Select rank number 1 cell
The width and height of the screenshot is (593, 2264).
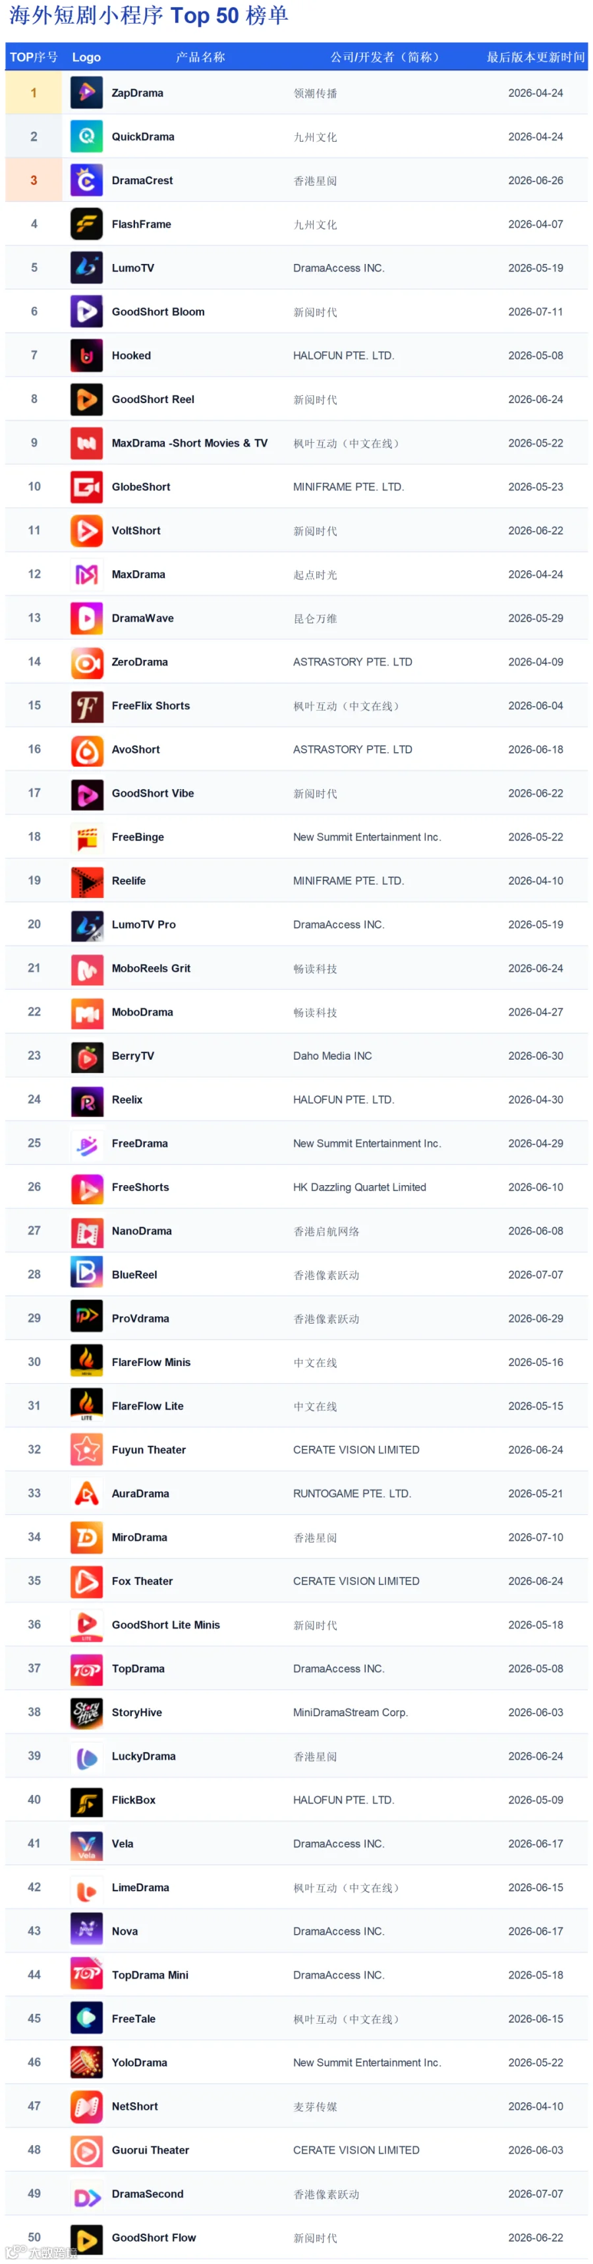[x=34, y=92]
